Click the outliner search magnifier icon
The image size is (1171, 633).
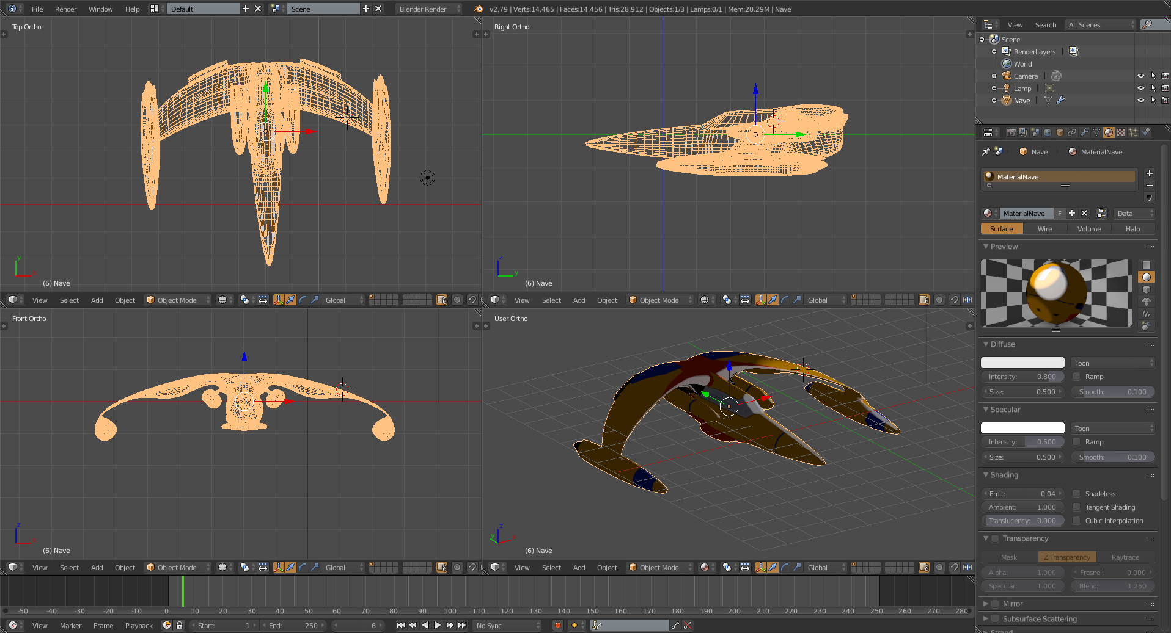coord(1148,24)
